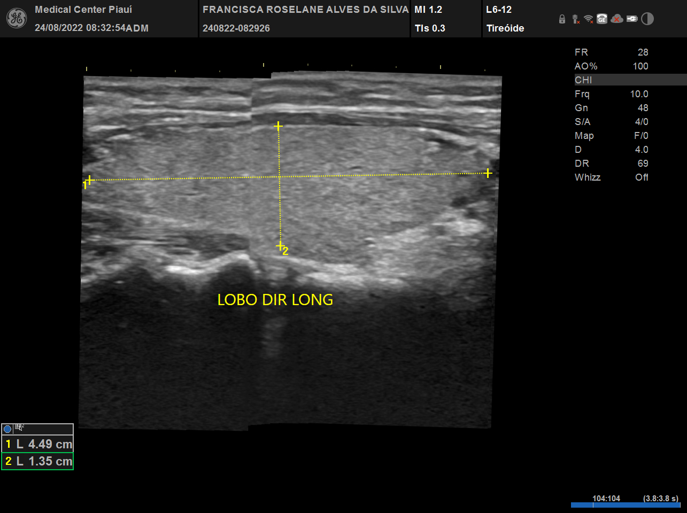Click the blue cine progress bar

point(625,505)
